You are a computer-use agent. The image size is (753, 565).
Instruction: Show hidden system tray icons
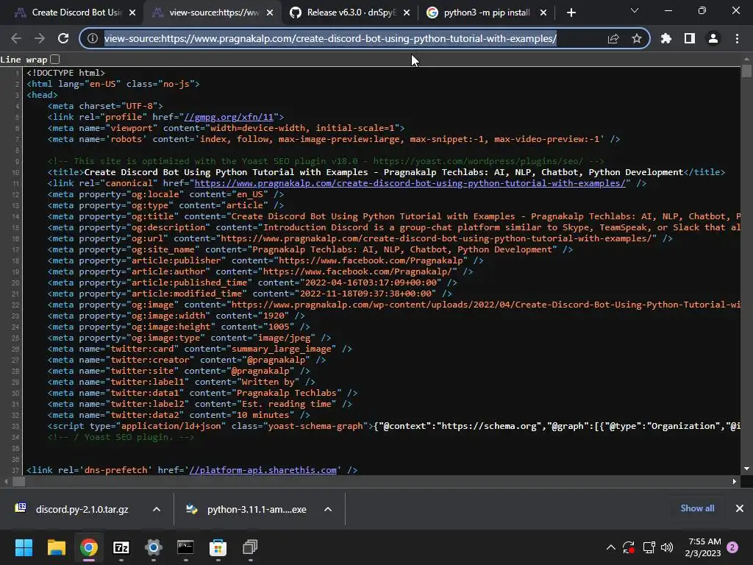coord(611,547)
